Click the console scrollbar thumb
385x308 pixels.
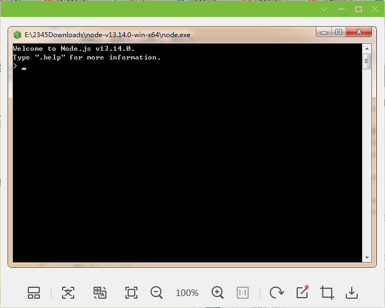point(367,61)
